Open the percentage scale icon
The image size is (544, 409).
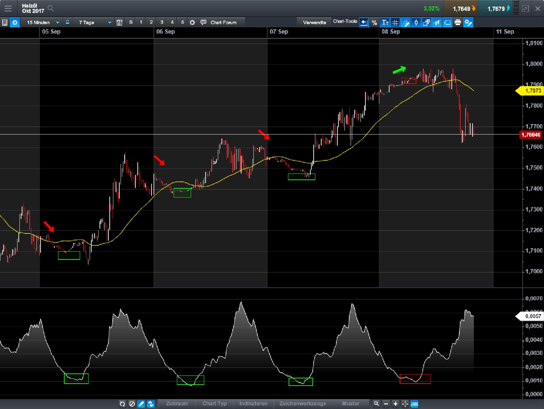tap(374, 22)
